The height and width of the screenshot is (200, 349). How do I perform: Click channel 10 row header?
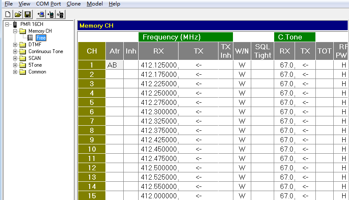pos(91,149)
